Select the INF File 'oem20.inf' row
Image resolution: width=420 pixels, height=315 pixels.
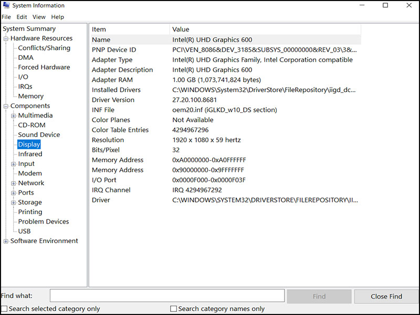pyautogui.click(x=226, y=110)
